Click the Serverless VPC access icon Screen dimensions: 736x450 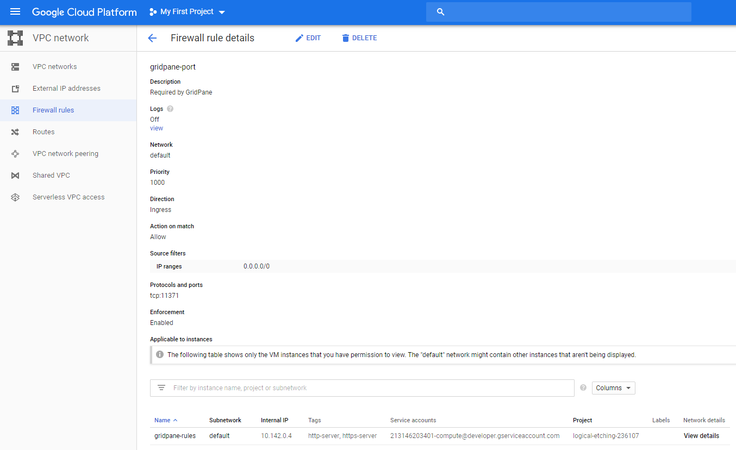click(15, 197)
